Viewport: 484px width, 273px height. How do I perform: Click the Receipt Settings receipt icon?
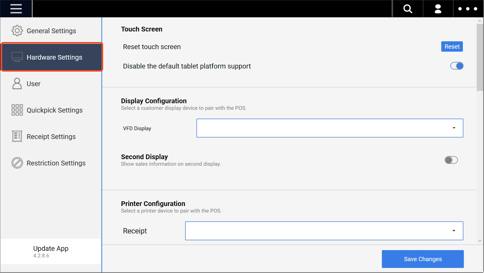tap(17, 136)
